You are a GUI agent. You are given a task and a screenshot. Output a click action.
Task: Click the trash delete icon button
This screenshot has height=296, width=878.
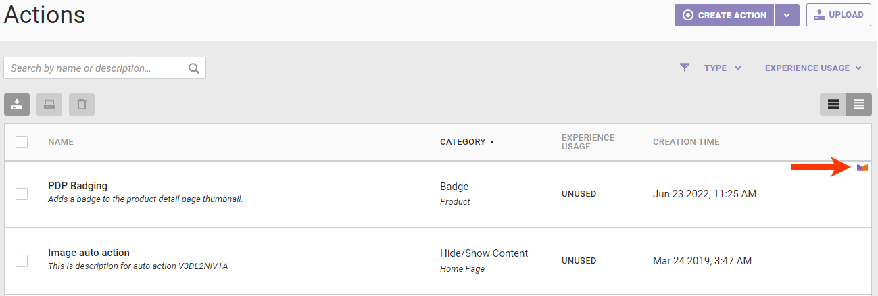82,104
